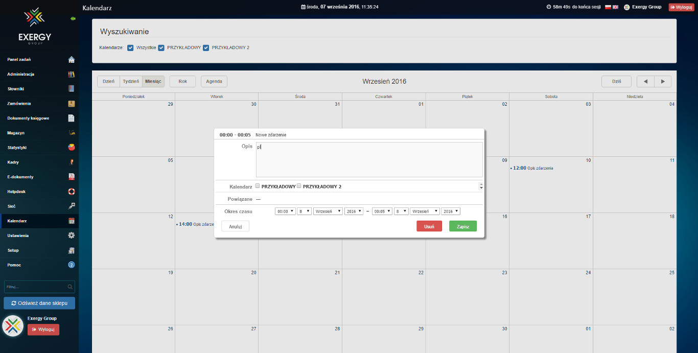Go to next month arrow
The image size is (698, 353).
pyautogui.click(x=663, y=81)
